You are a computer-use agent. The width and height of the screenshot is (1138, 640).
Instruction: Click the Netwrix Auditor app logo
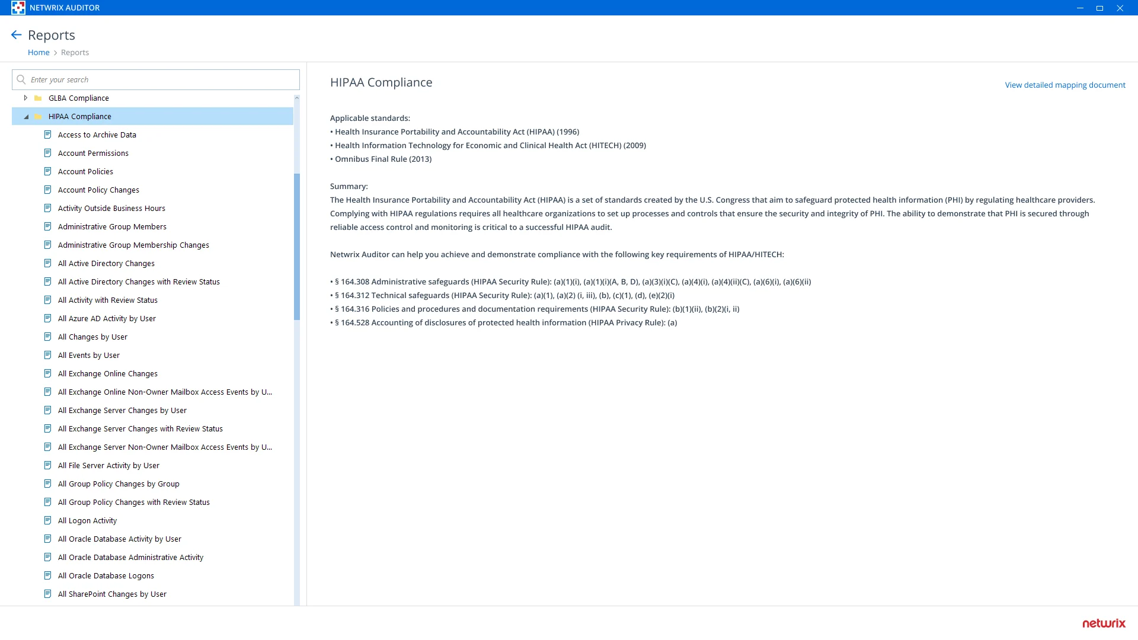[18, 8]
